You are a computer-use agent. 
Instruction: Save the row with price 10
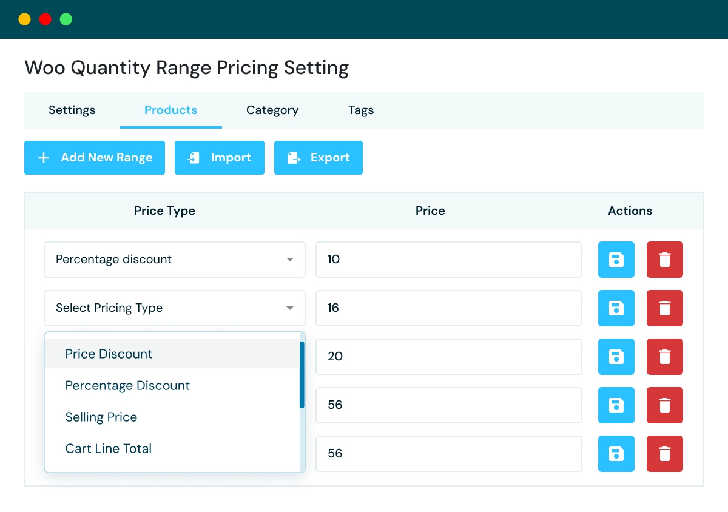(616, 260)
